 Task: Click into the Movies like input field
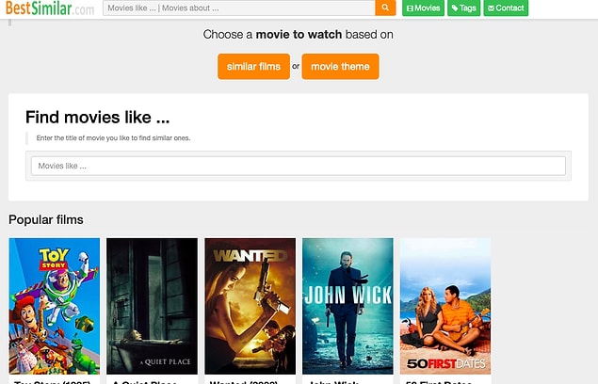click(299, 166)
